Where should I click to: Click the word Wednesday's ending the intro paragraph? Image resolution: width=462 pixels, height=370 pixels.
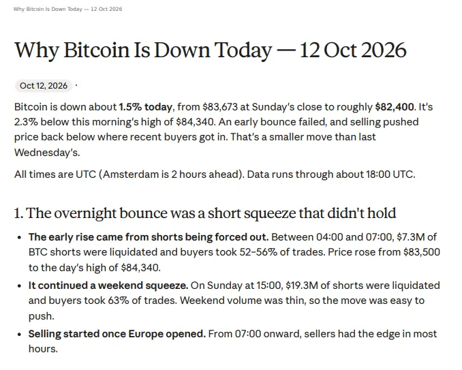point(47,153)
